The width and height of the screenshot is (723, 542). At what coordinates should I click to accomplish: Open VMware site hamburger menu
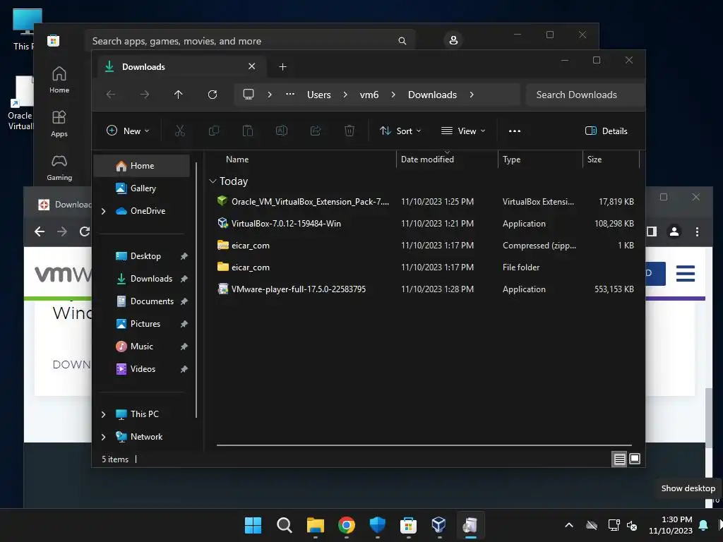[x=686, y=273]
